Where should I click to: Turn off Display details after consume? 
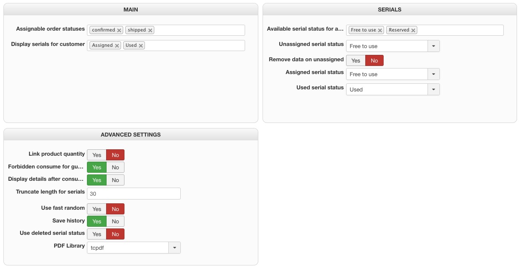pyautogui.click(x=116, y=180)
